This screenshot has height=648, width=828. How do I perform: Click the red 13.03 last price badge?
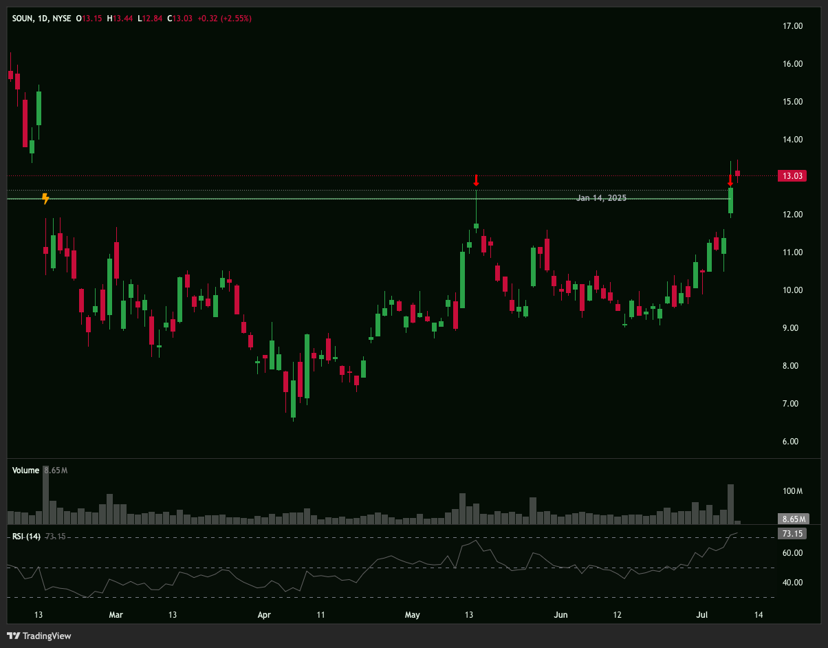tap(791, 176)
